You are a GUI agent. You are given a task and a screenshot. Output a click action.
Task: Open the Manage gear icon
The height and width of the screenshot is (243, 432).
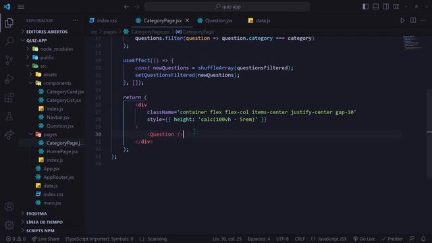tap(9, 225)
